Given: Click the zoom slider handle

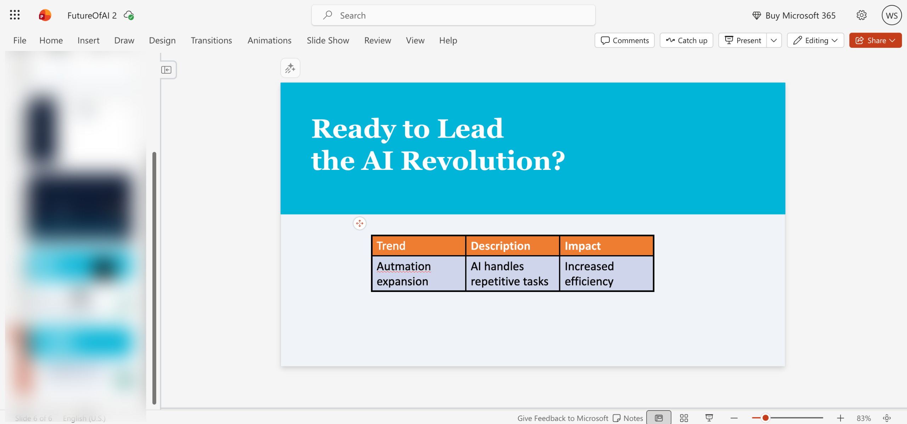Looking at the screenshot, I should point(766,418).
